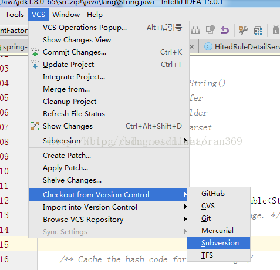The height and width of the screenshot is (270, 280).
Task: Choose Integrate Project...
Action: [109, 77]
